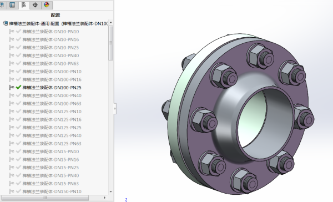
Task: Select configuration DN150-PN10
Action: [52, 191]
